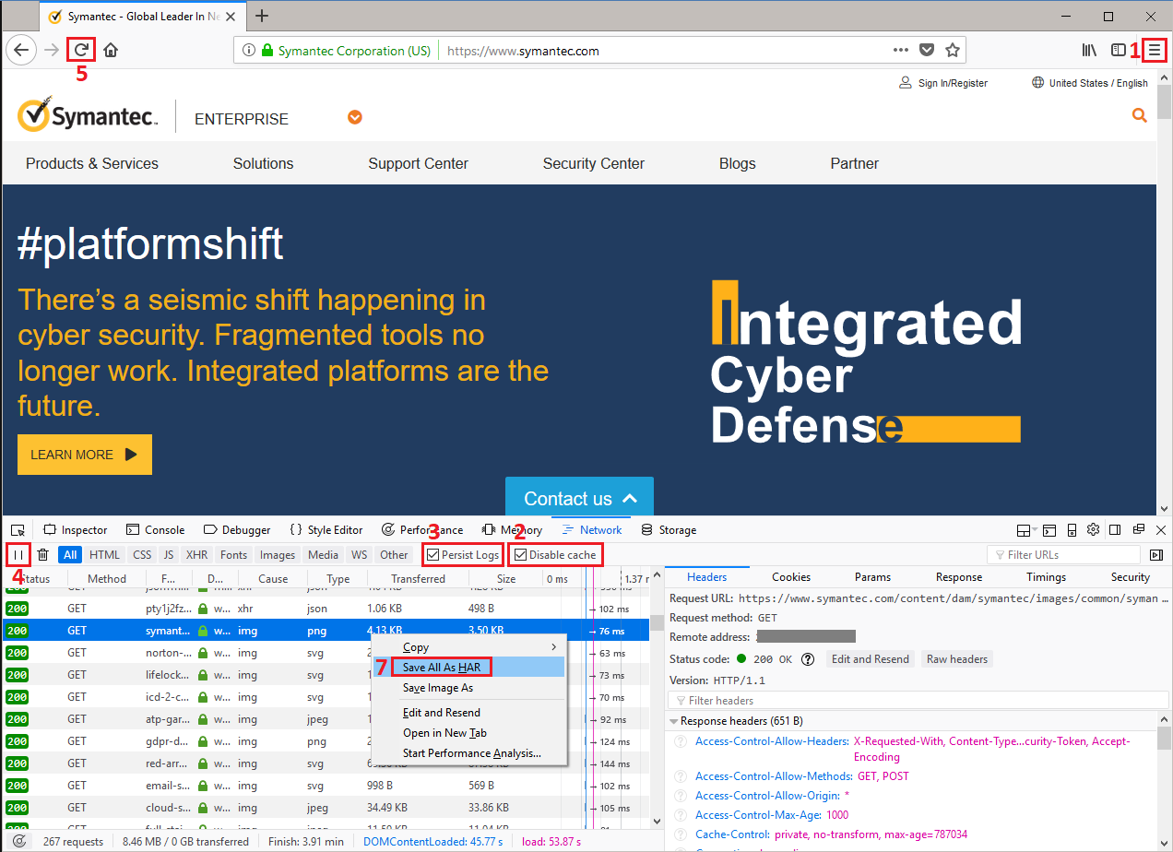Select Edit and Resend in context menu
This screenshot has width=1173, height=852.
point(469,713)
